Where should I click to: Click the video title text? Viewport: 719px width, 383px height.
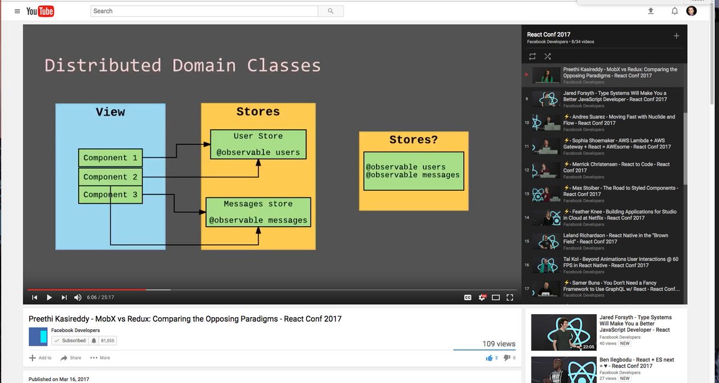[x=185, y=319]
